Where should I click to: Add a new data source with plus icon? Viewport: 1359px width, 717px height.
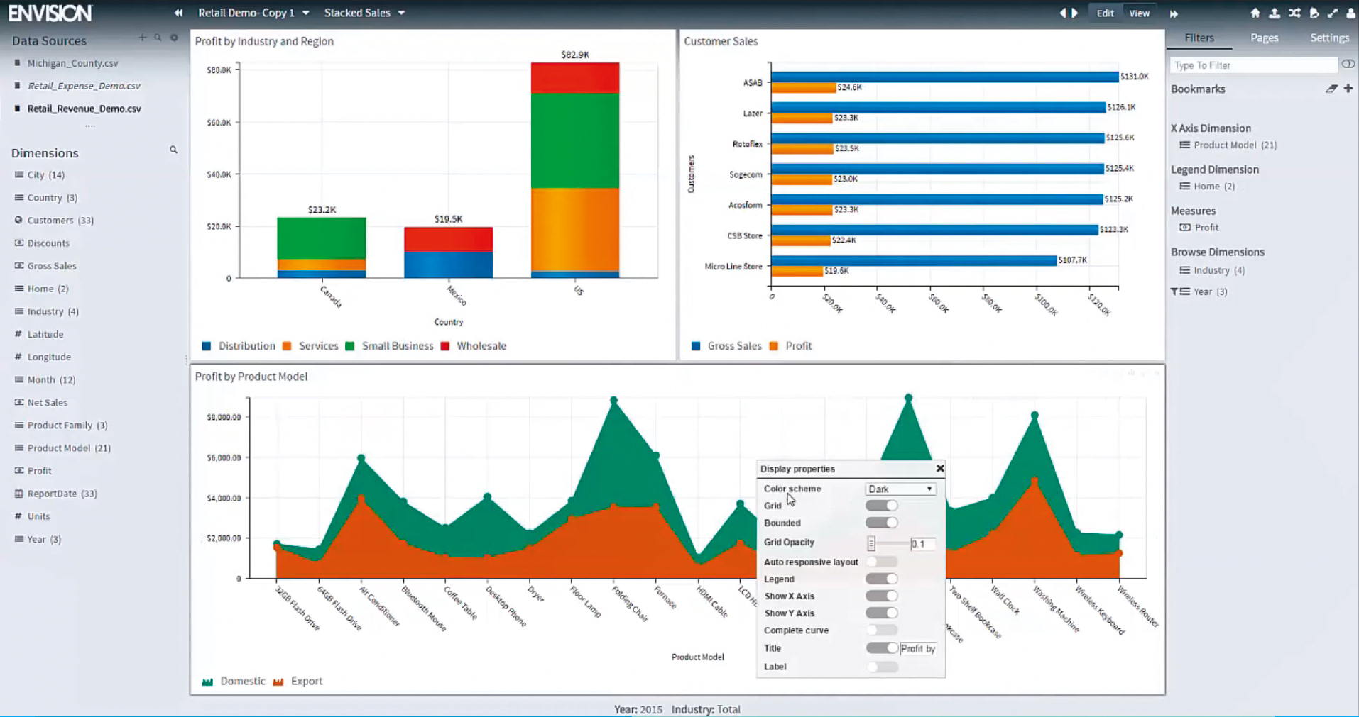pyautogui.click(x=142, y=38)
